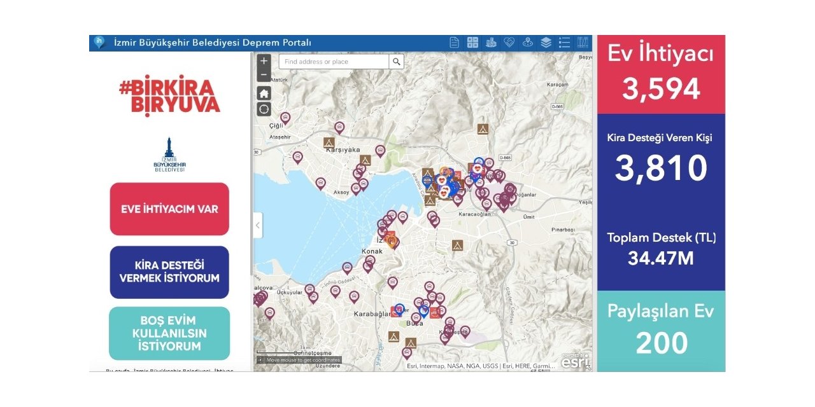Open the document report icon in header
Viewport: 815px width, 407px height.
pos(454,43)
